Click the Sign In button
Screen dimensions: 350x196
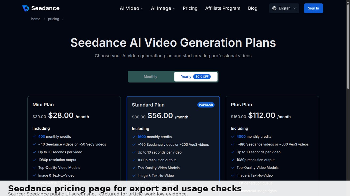(x=313, y=8)
